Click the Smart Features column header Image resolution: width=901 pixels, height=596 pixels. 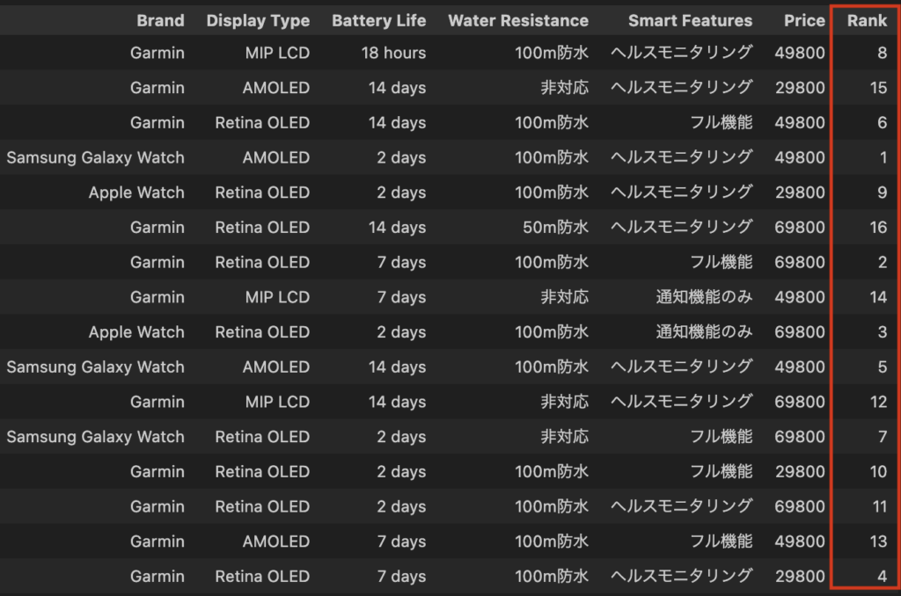[x=690, y=21]
